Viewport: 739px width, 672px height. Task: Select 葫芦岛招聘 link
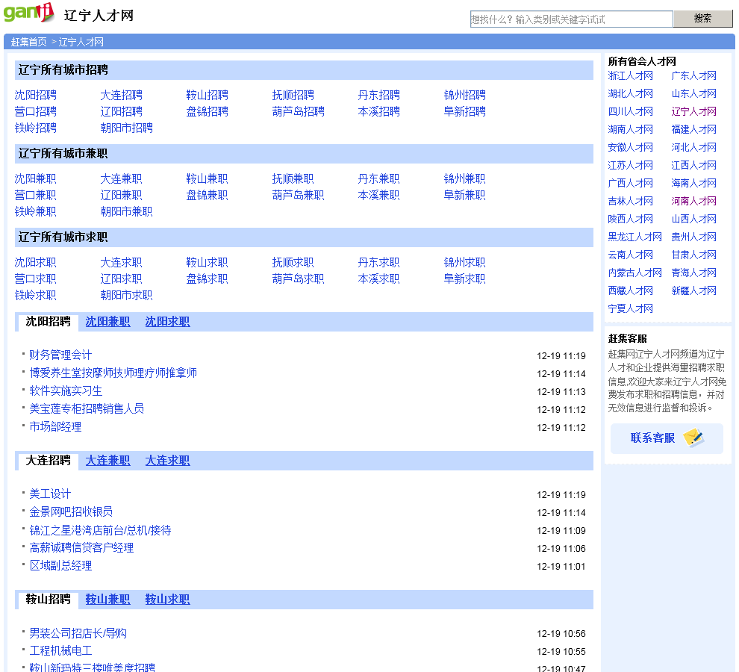coord(298,112)
